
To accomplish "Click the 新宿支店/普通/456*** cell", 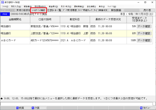I will (x=45, y=26).
